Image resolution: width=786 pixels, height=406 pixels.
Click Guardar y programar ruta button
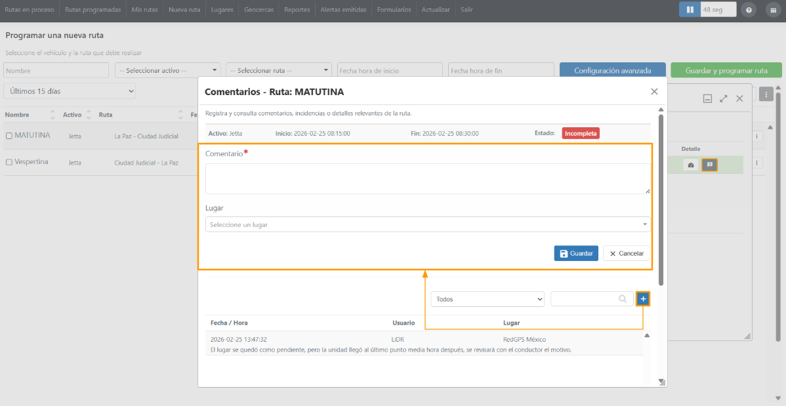[726, 70]
